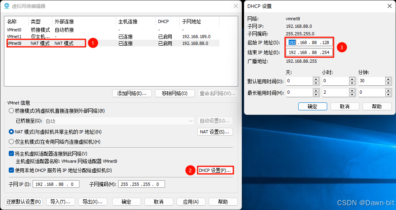Click the 导出(X)... button
Screen dimensions: 396x210
click(93, 202)
